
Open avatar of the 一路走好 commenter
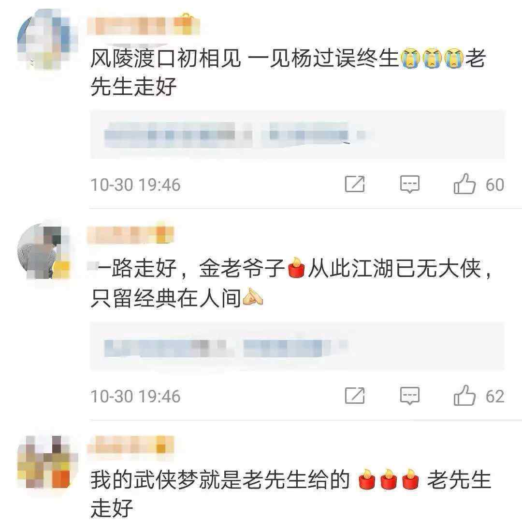(43, 250)
